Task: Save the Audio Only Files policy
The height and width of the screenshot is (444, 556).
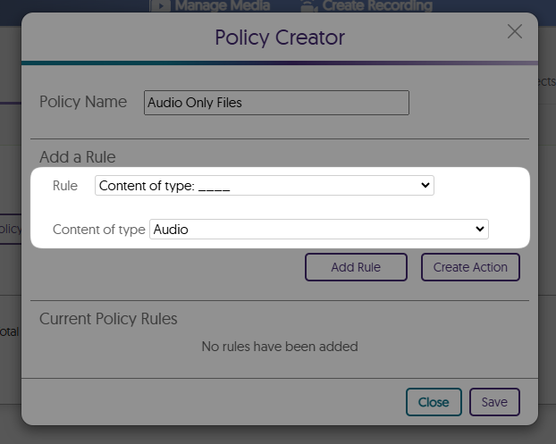Action: [x=494, y=402]
